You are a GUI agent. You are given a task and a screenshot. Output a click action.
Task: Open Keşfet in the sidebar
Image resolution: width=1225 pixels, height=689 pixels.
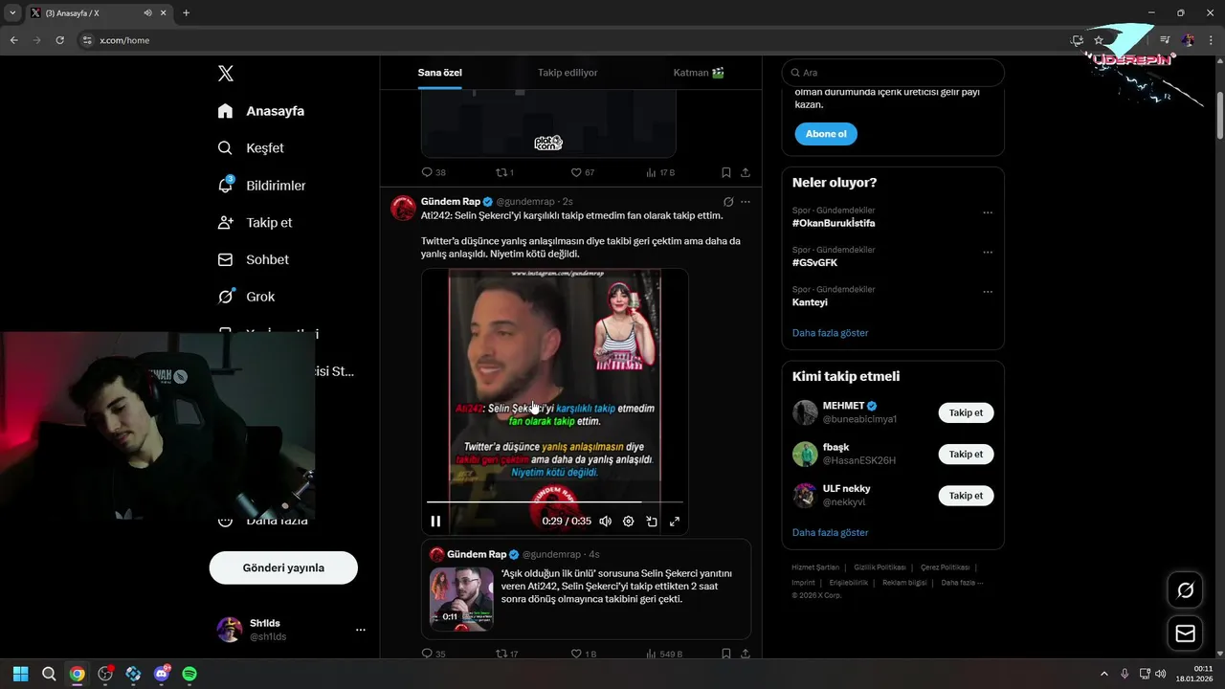pyautogui.click(x=251, y=148)
